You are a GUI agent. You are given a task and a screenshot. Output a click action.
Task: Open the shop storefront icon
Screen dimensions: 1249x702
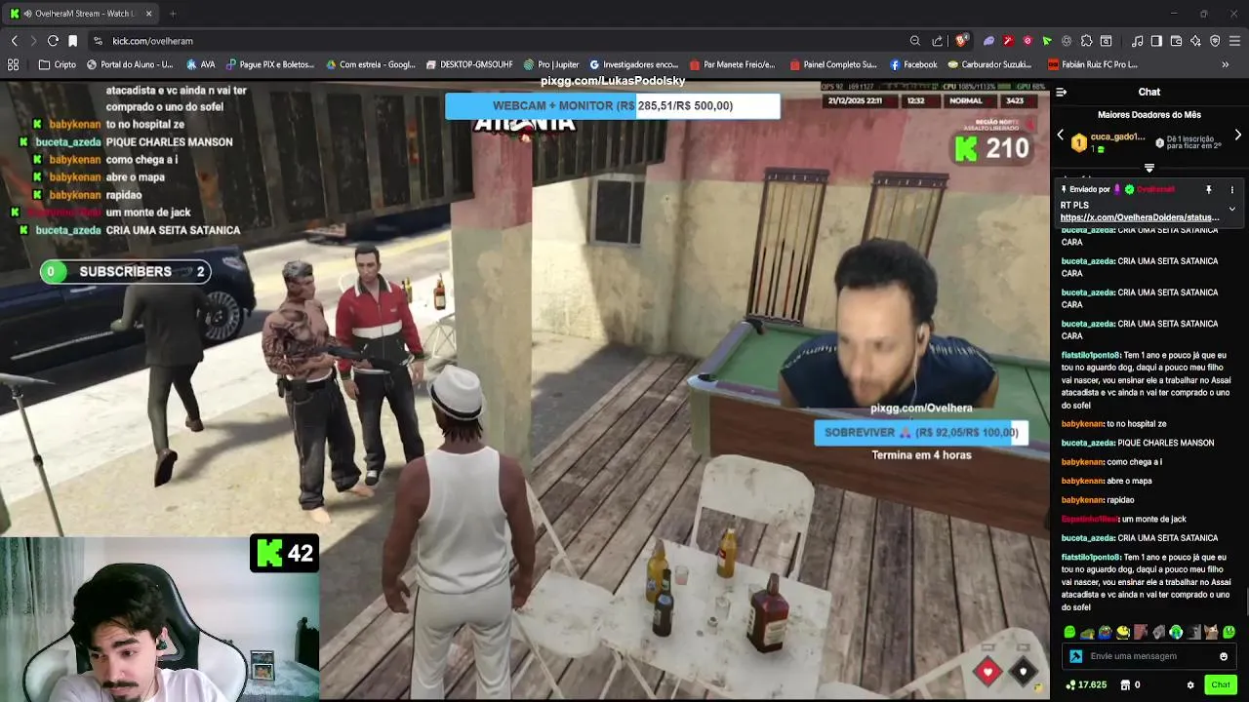point(1125,684)
